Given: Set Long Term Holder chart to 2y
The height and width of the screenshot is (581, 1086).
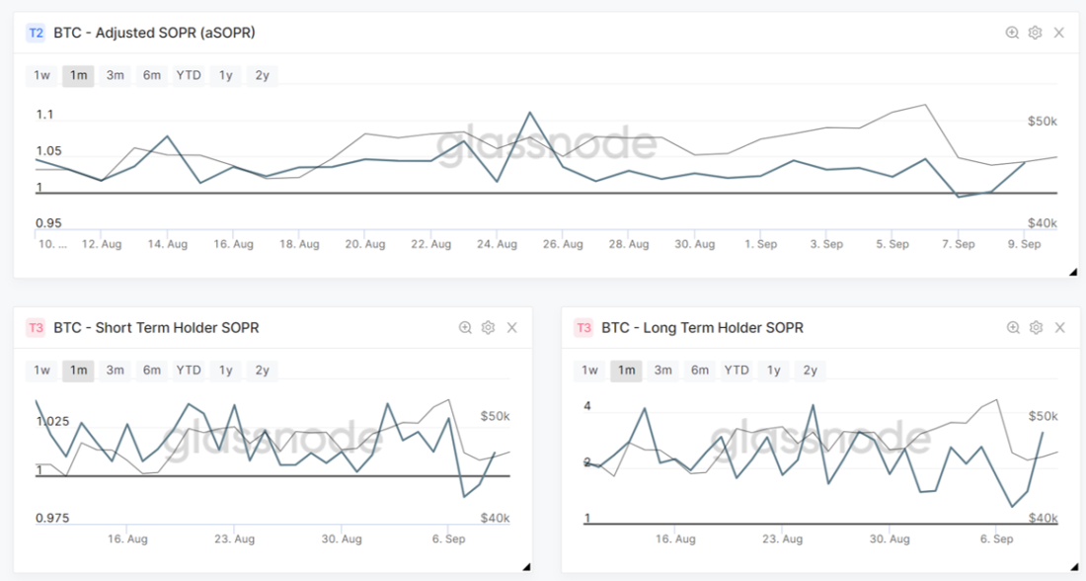Looking at the screenshot, I should (810, 371).
